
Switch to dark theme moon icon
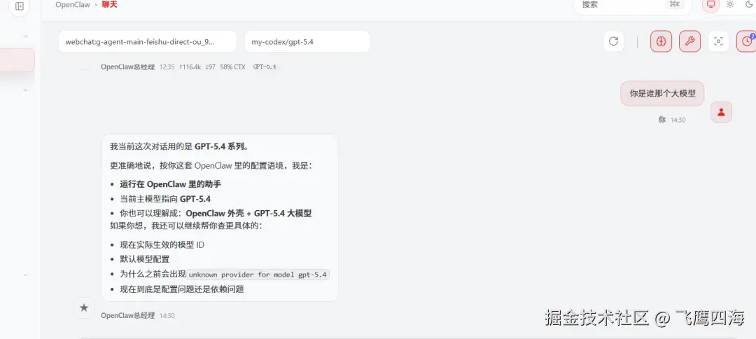click(749, 5)
